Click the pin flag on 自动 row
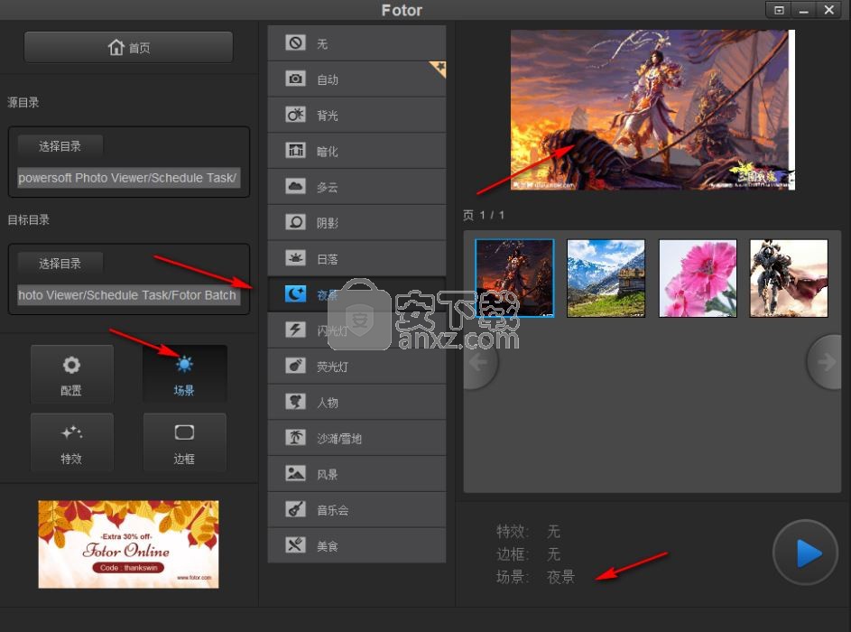This screenshot has width=851, height=632. pyautogui.click(x=439, y=69)
